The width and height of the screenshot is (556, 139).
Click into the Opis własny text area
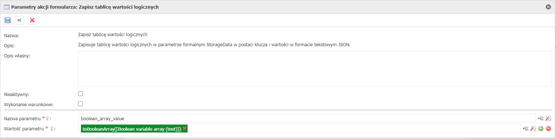[315, 69]
